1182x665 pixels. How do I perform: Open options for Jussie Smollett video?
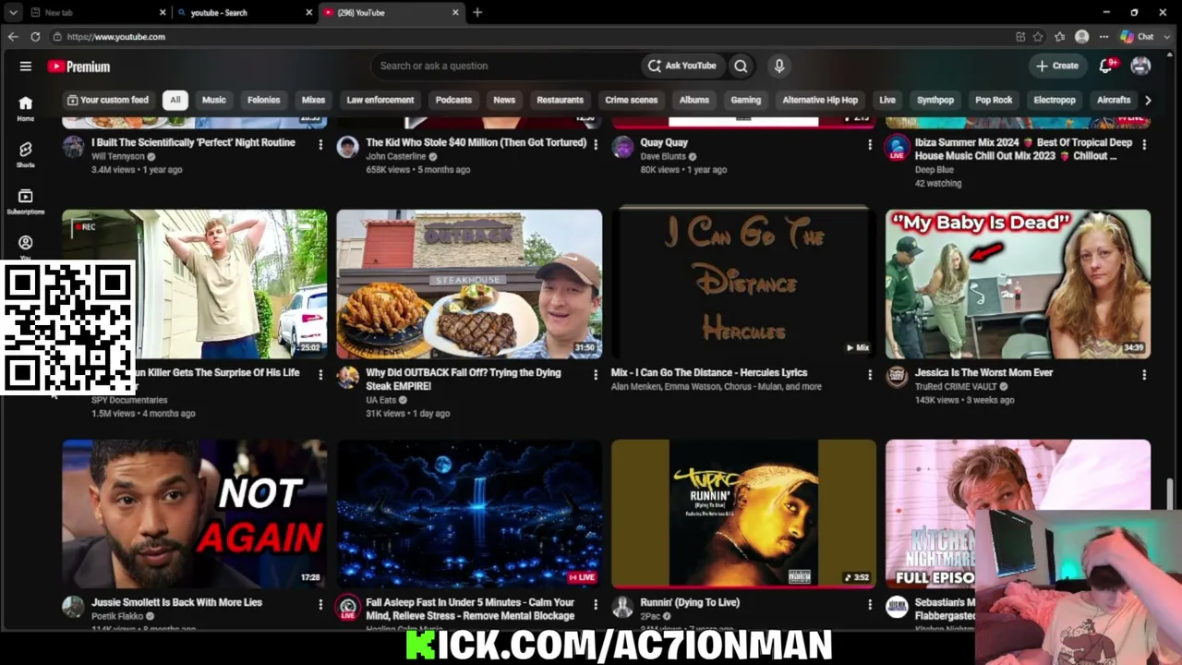[320, 604]
